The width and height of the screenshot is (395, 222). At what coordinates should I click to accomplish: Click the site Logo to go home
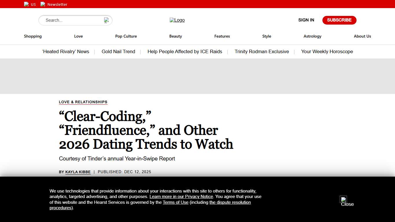click(177, 20)
